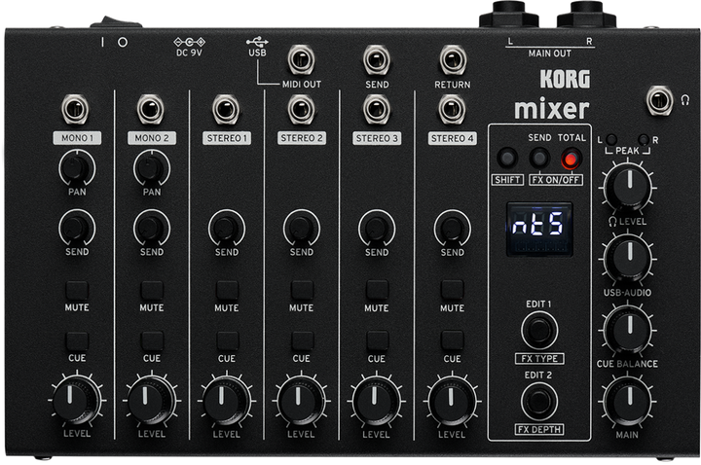Click the CUE BALANCE knob
Viewport: 701px width, 465px height.
coord(628,330)
